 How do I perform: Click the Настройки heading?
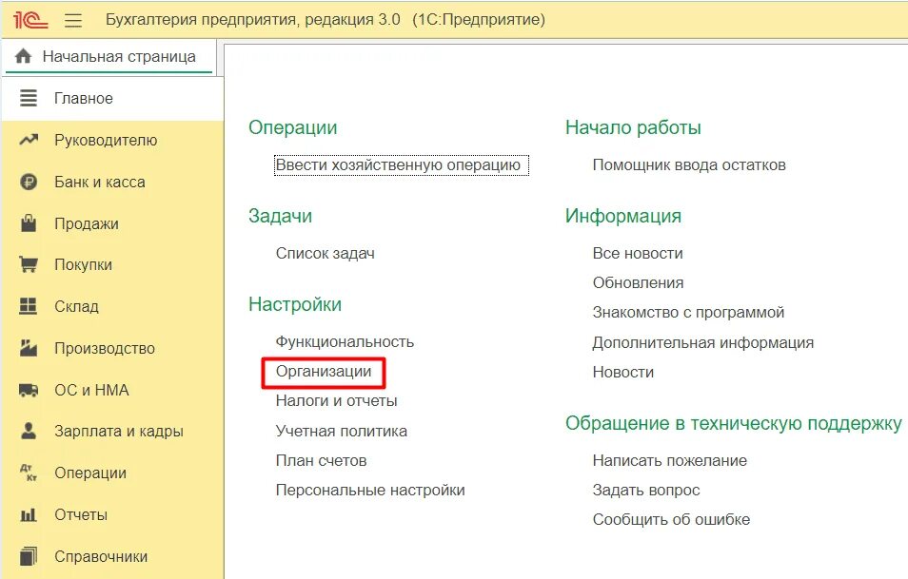click(295, 305)
